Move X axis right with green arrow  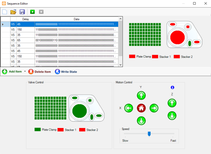point(154,108)
